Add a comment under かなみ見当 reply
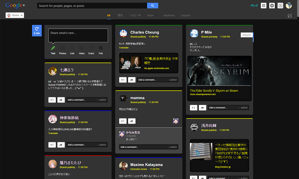299x179 pixels. point(149,147)
